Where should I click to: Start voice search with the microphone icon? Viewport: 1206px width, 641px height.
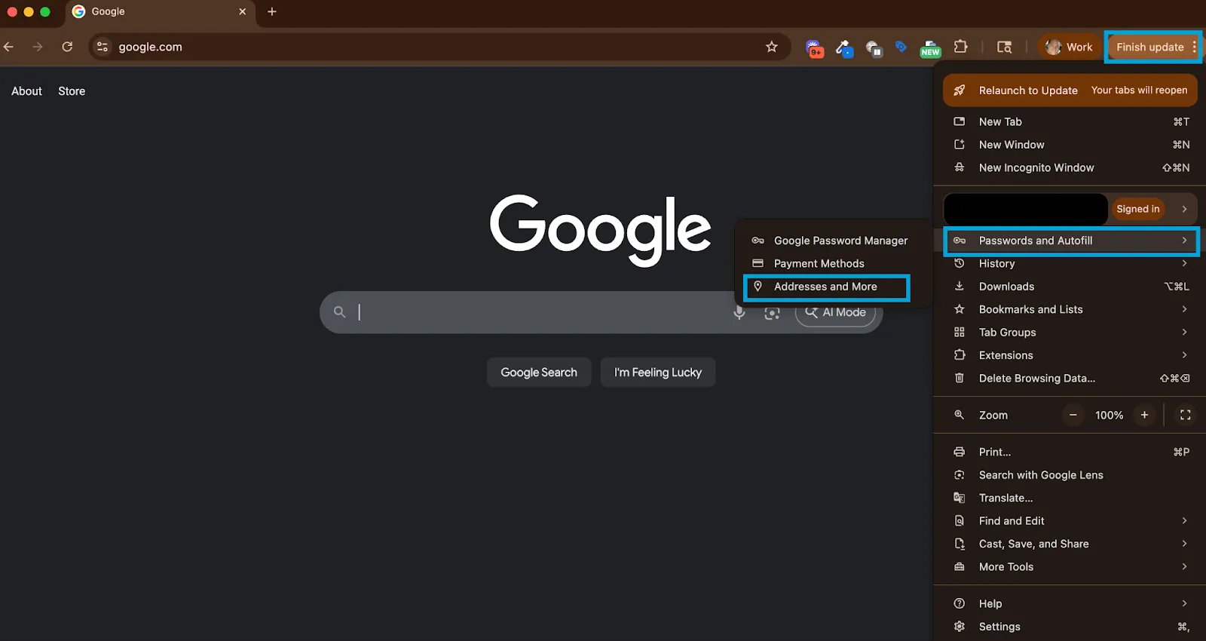[739, 312]
